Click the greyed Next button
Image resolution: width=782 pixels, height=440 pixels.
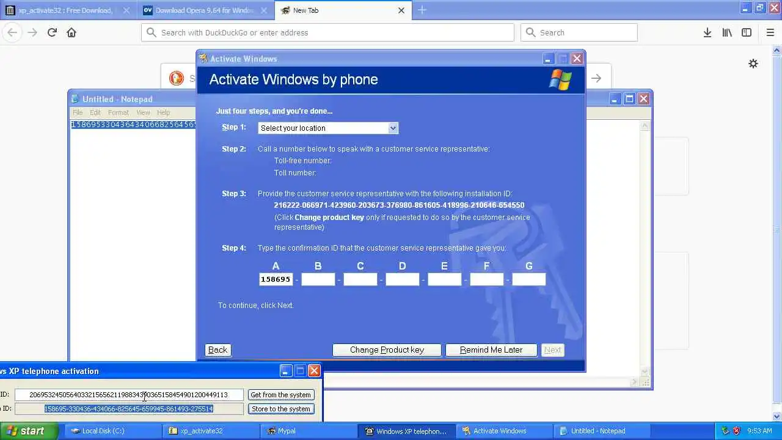[553, 350]
